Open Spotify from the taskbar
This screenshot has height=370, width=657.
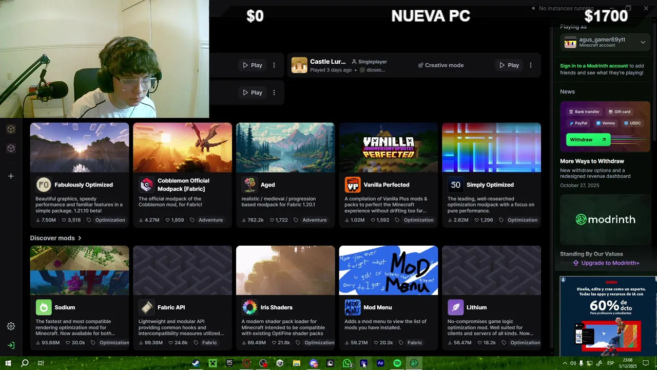pyautogui.click(x=397, y=363)
